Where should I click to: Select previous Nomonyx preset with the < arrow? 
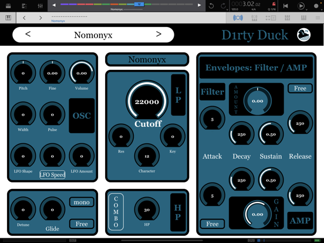28,34
